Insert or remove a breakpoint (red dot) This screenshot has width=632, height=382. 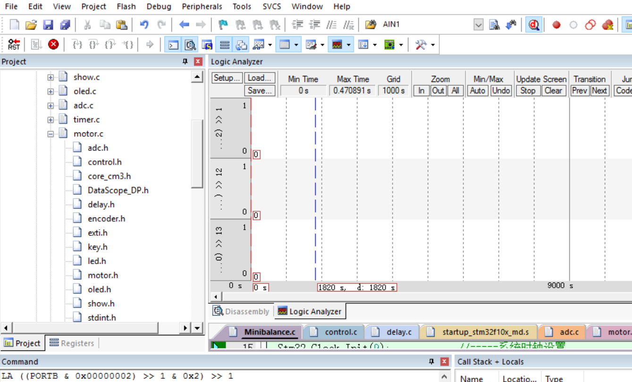pos(556,25)
